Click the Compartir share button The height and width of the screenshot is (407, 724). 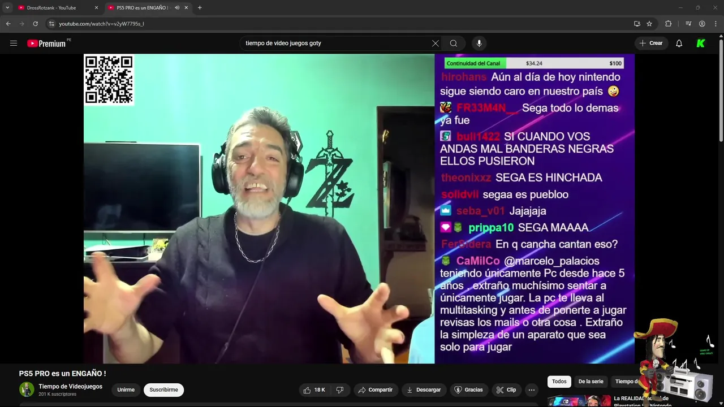click(x=375, y=389)
